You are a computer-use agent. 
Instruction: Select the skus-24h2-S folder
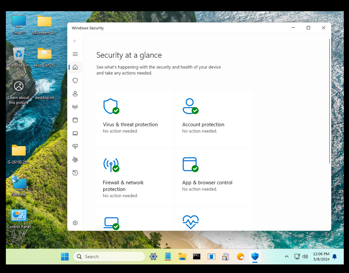click(x=44, y=57)
